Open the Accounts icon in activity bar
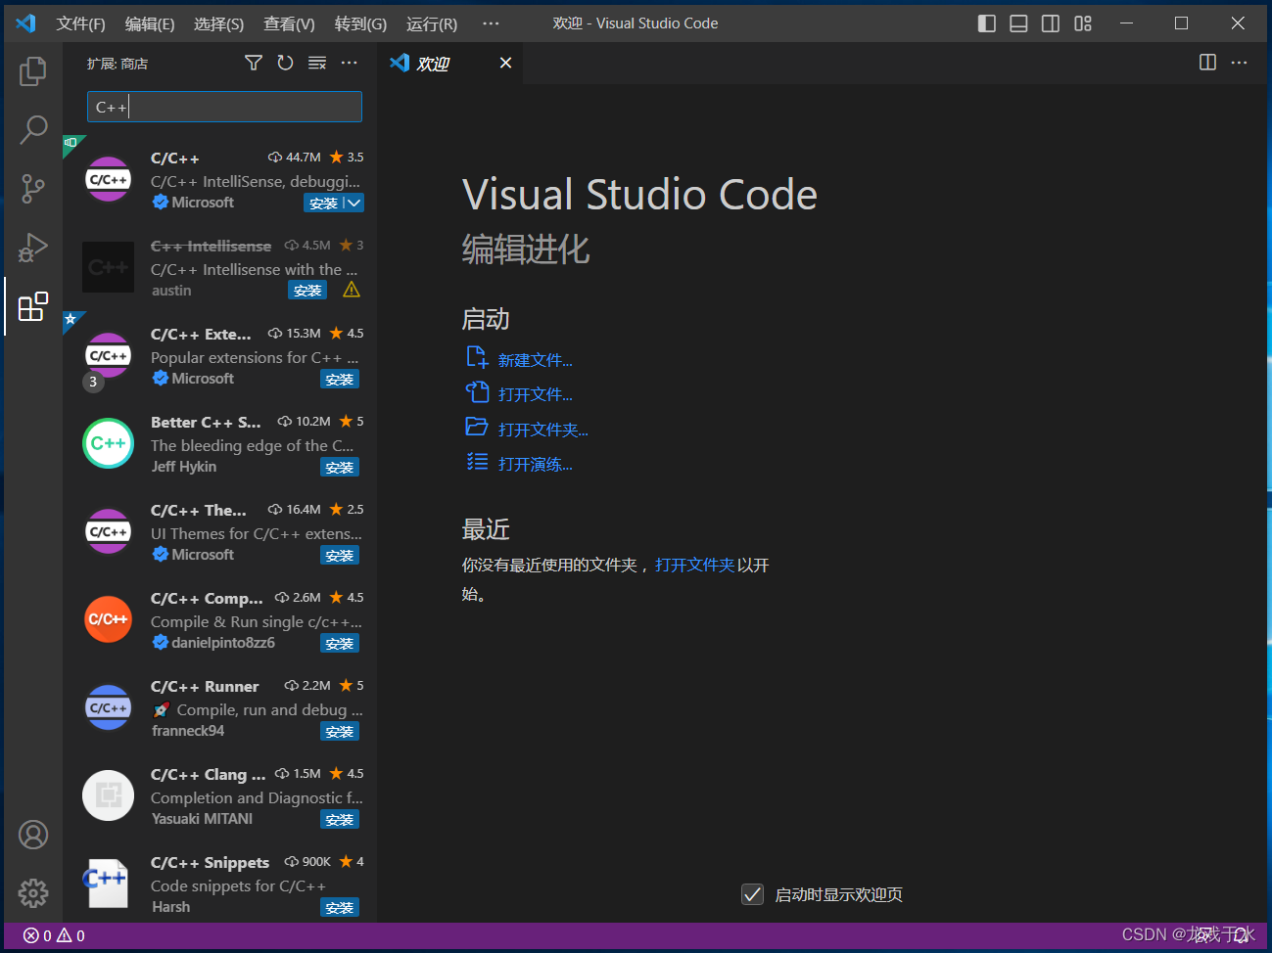The height and width of the screenshot is (953, 1272). tap(33, 835)
